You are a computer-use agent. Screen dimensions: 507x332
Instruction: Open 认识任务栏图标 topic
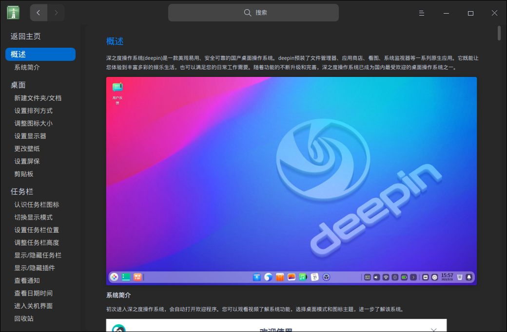pos(37,205)
